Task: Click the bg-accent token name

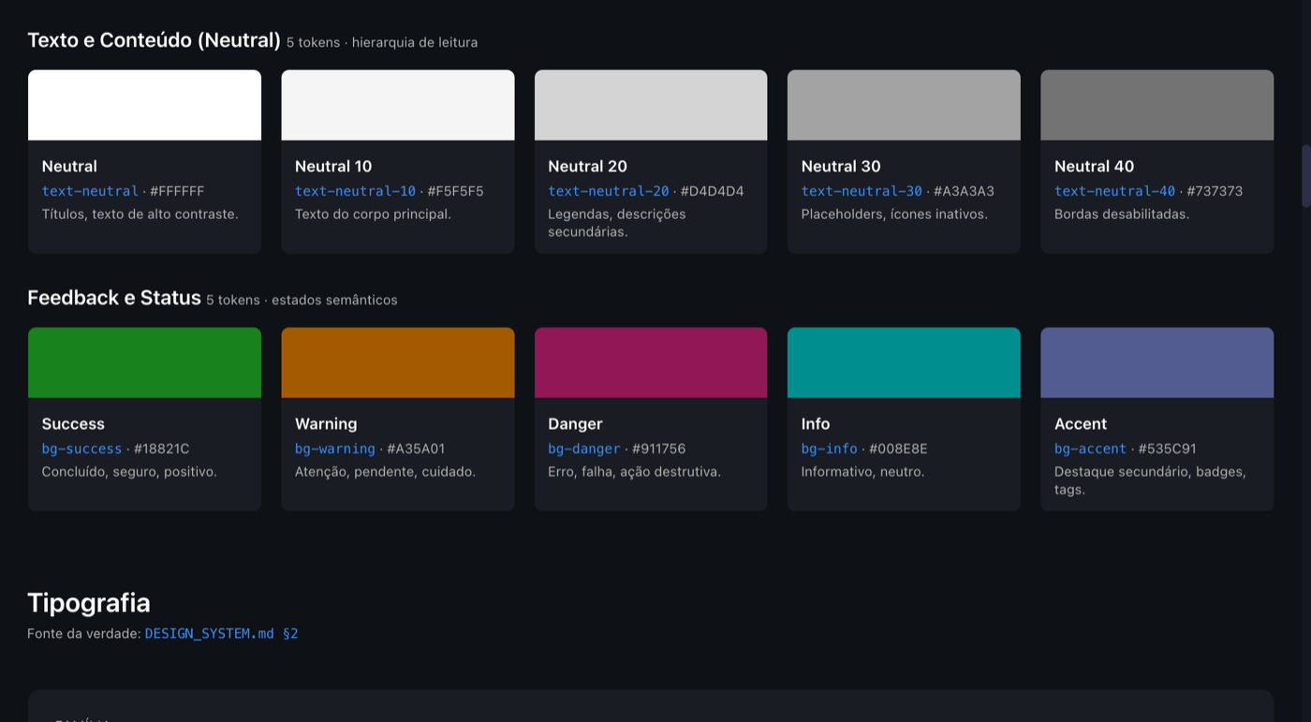Action: (x=1091, y=449)
